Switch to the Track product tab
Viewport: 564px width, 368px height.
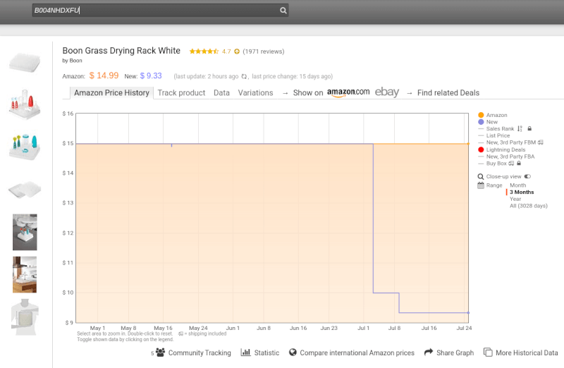click(x=181, y=93)
